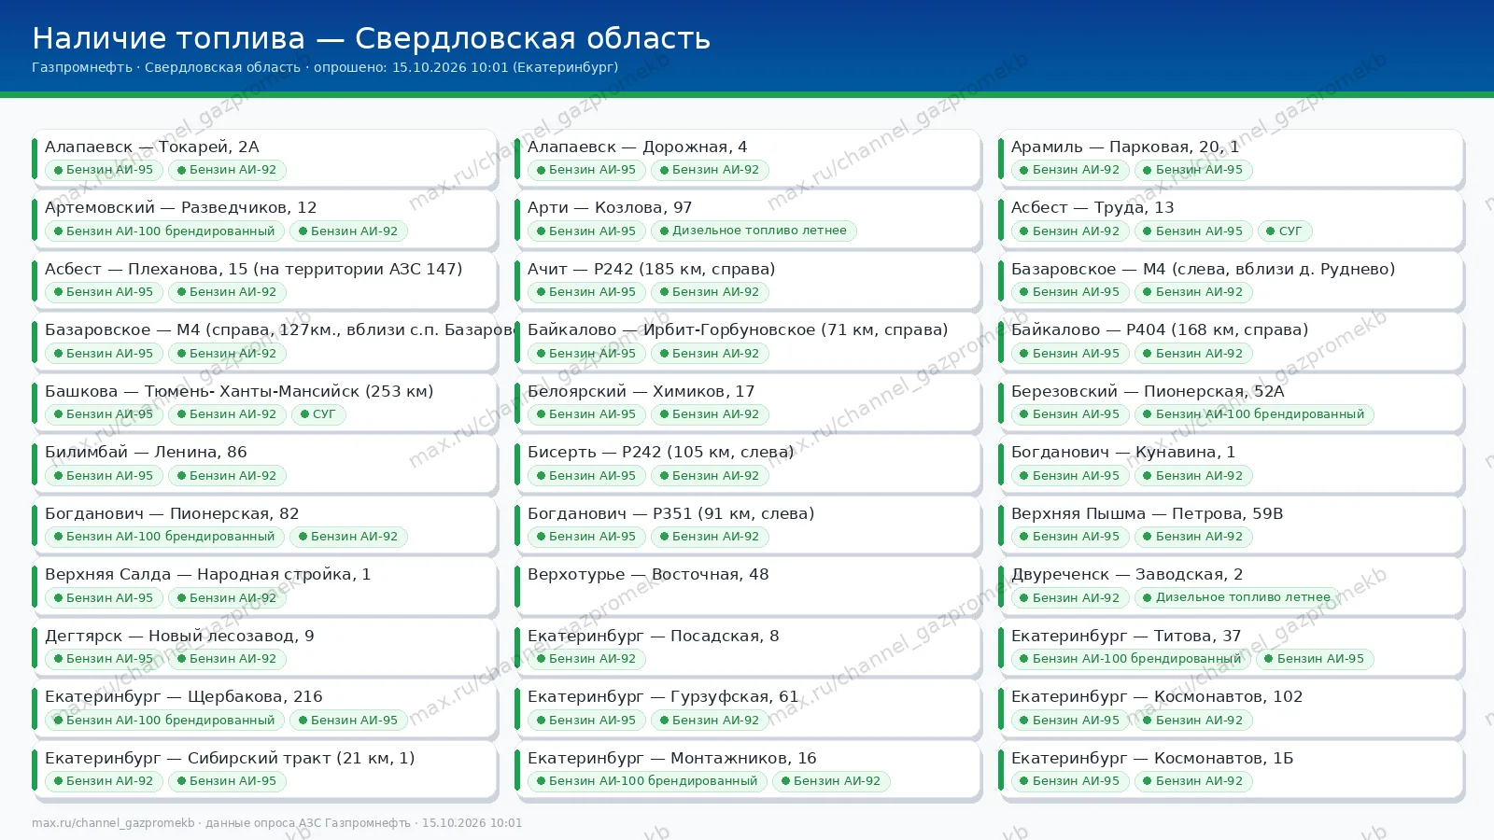
Task: Select 'Ачит — Р242 (185 км, справа)' title
Action: (x=652, y=269)
